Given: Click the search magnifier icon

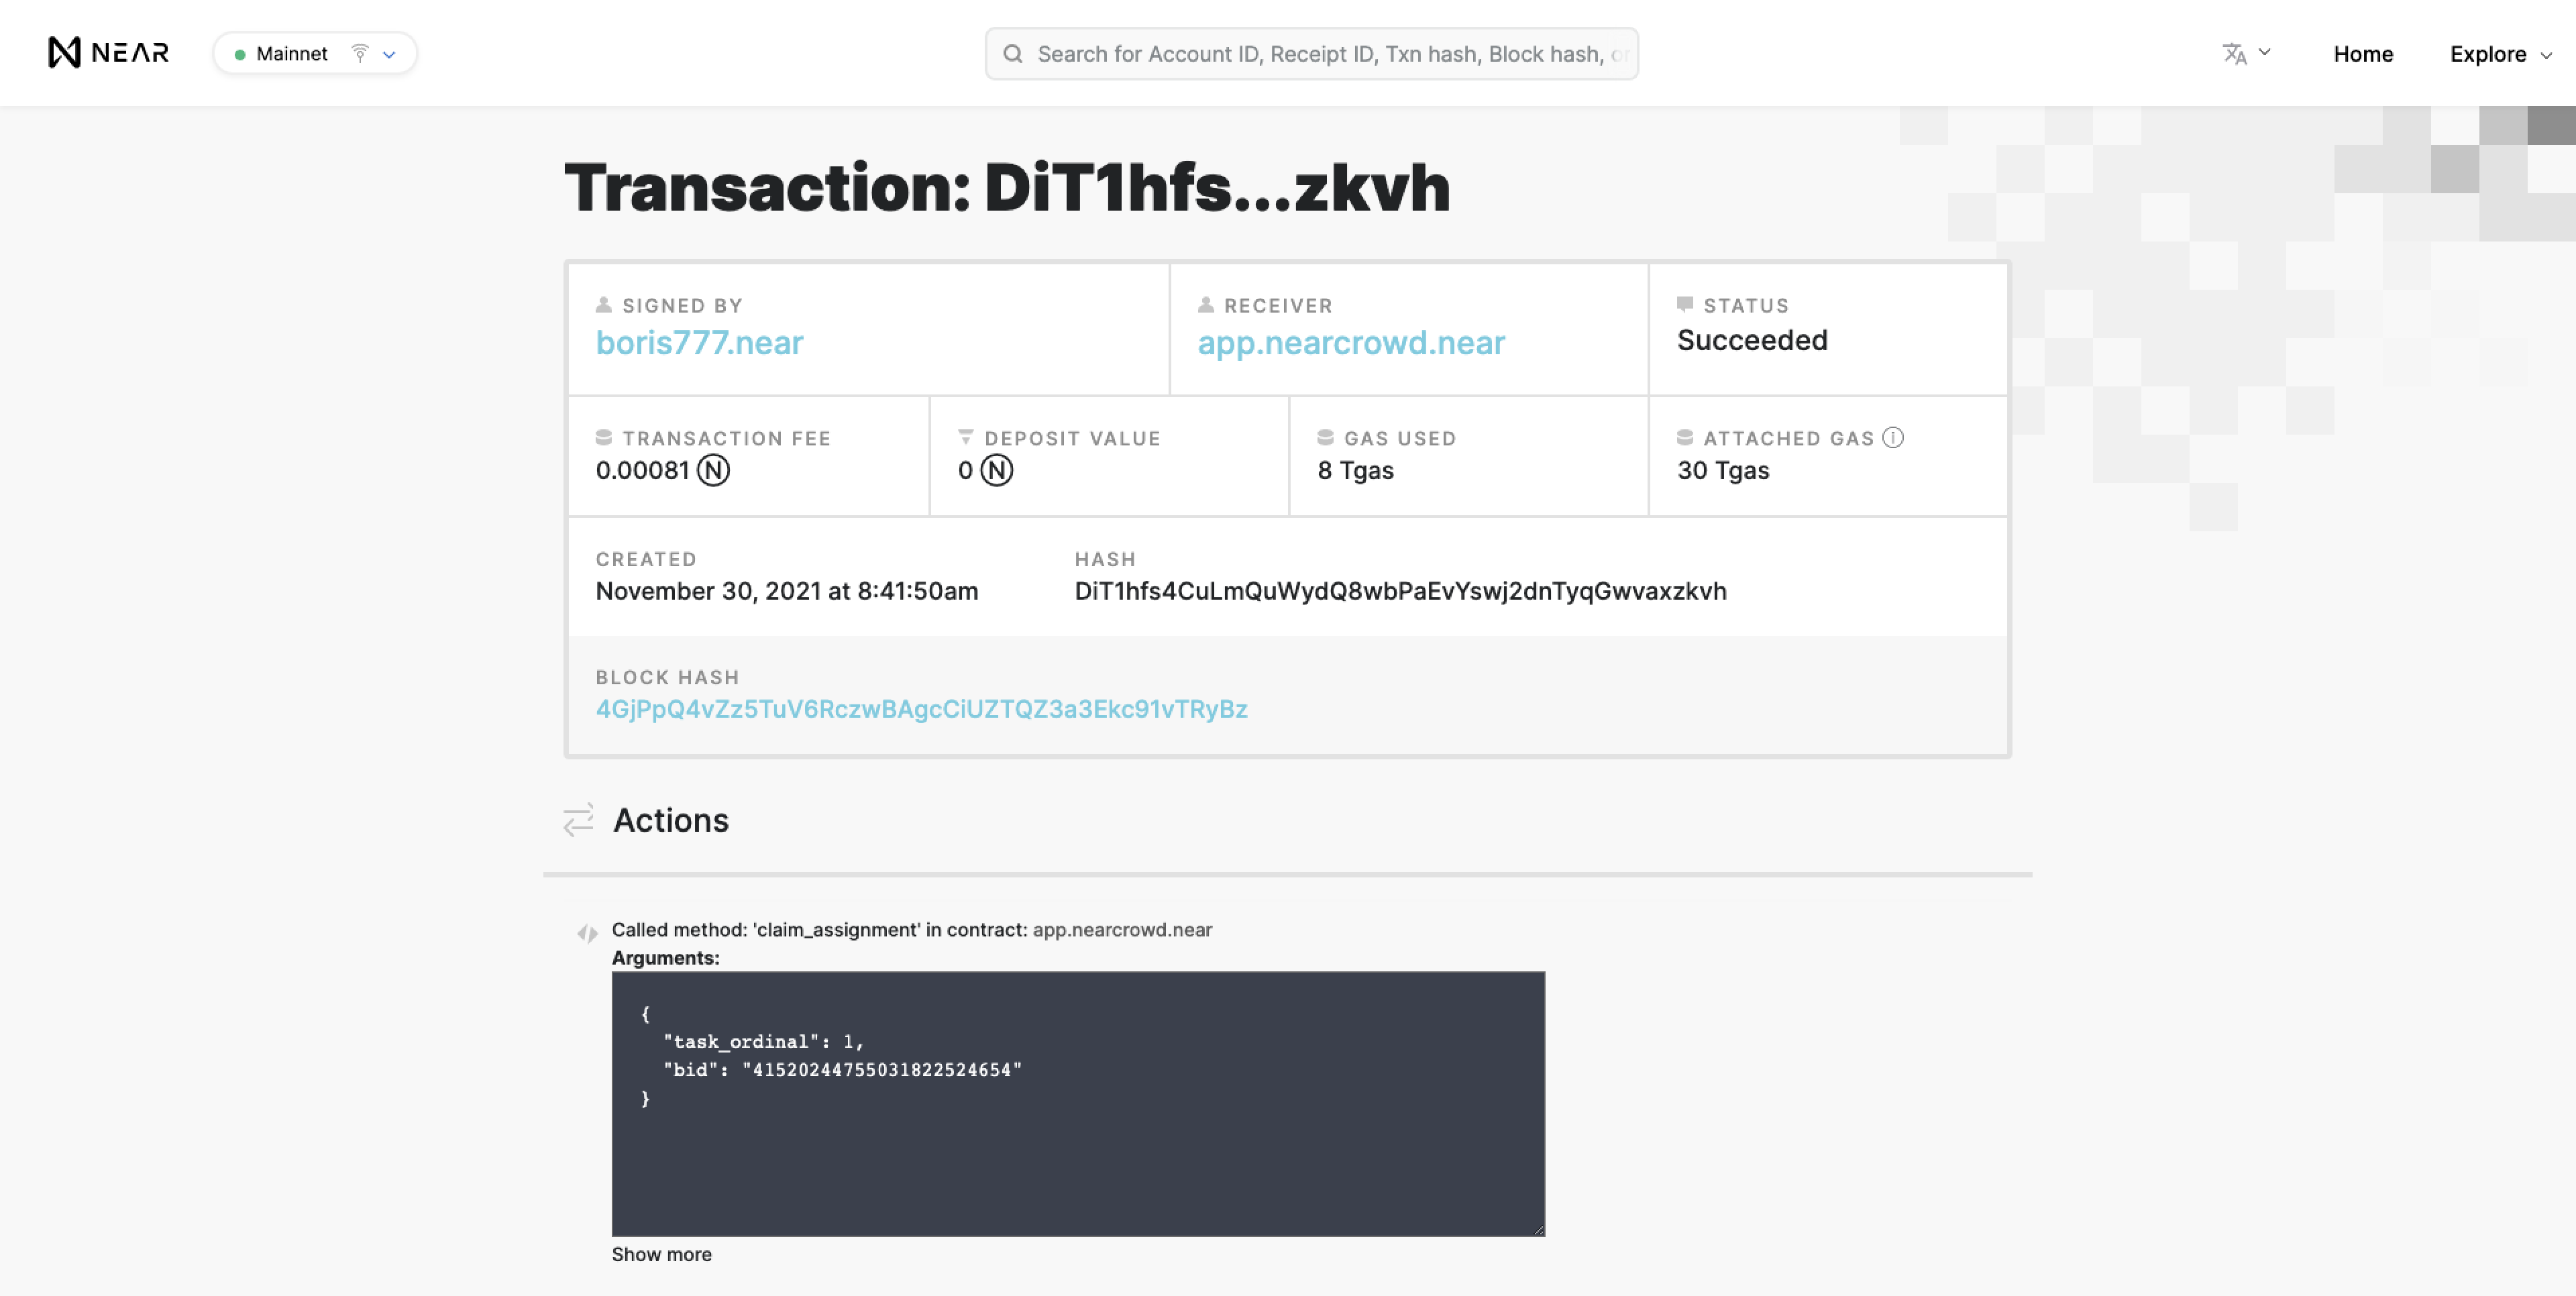Looking at the screenshot, I should tap(1012, 54).
